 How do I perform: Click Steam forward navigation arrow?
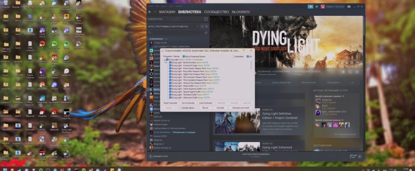coord(155,12)
